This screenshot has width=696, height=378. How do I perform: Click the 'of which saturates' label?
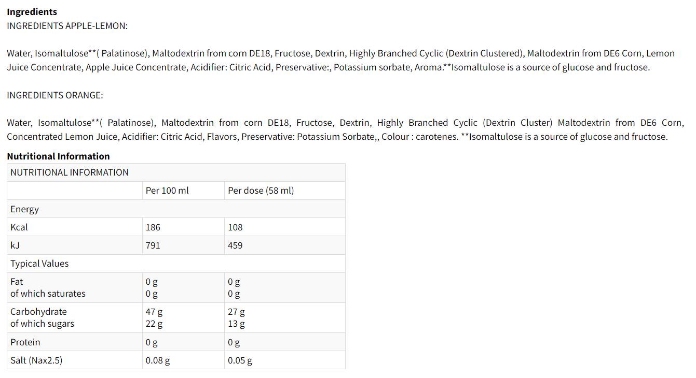pos(48,294)
